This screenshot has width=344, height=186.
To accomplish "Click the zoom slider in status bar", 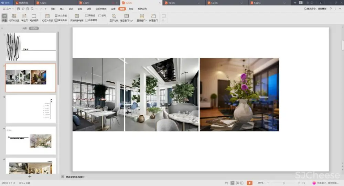I will pyautogui.click(x=283, y=183).
